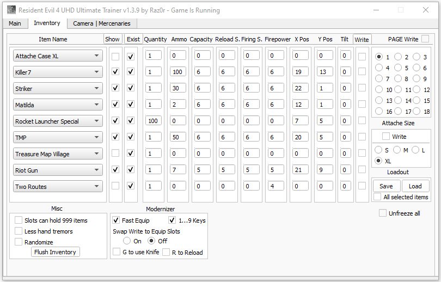Tick Write checkbox in Riot Gun row
441x282 pixels.
pos(362,169)
